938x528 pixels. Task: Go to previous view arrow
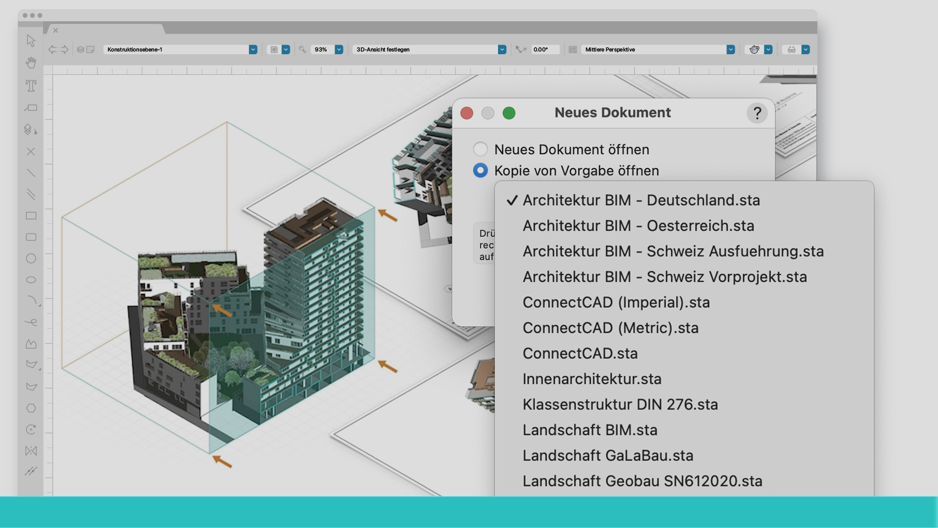point(52,49)
